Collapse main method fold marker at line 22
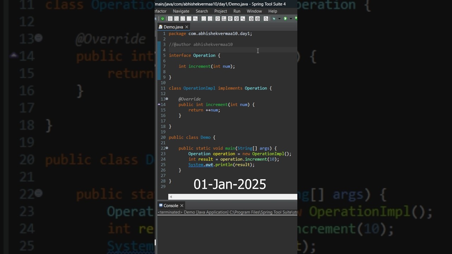 coord(167,148)
